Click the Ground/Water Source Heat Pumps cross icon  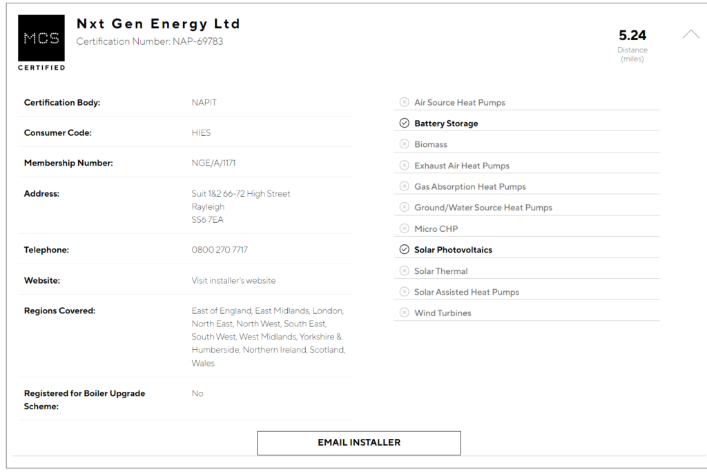[405, 208]
